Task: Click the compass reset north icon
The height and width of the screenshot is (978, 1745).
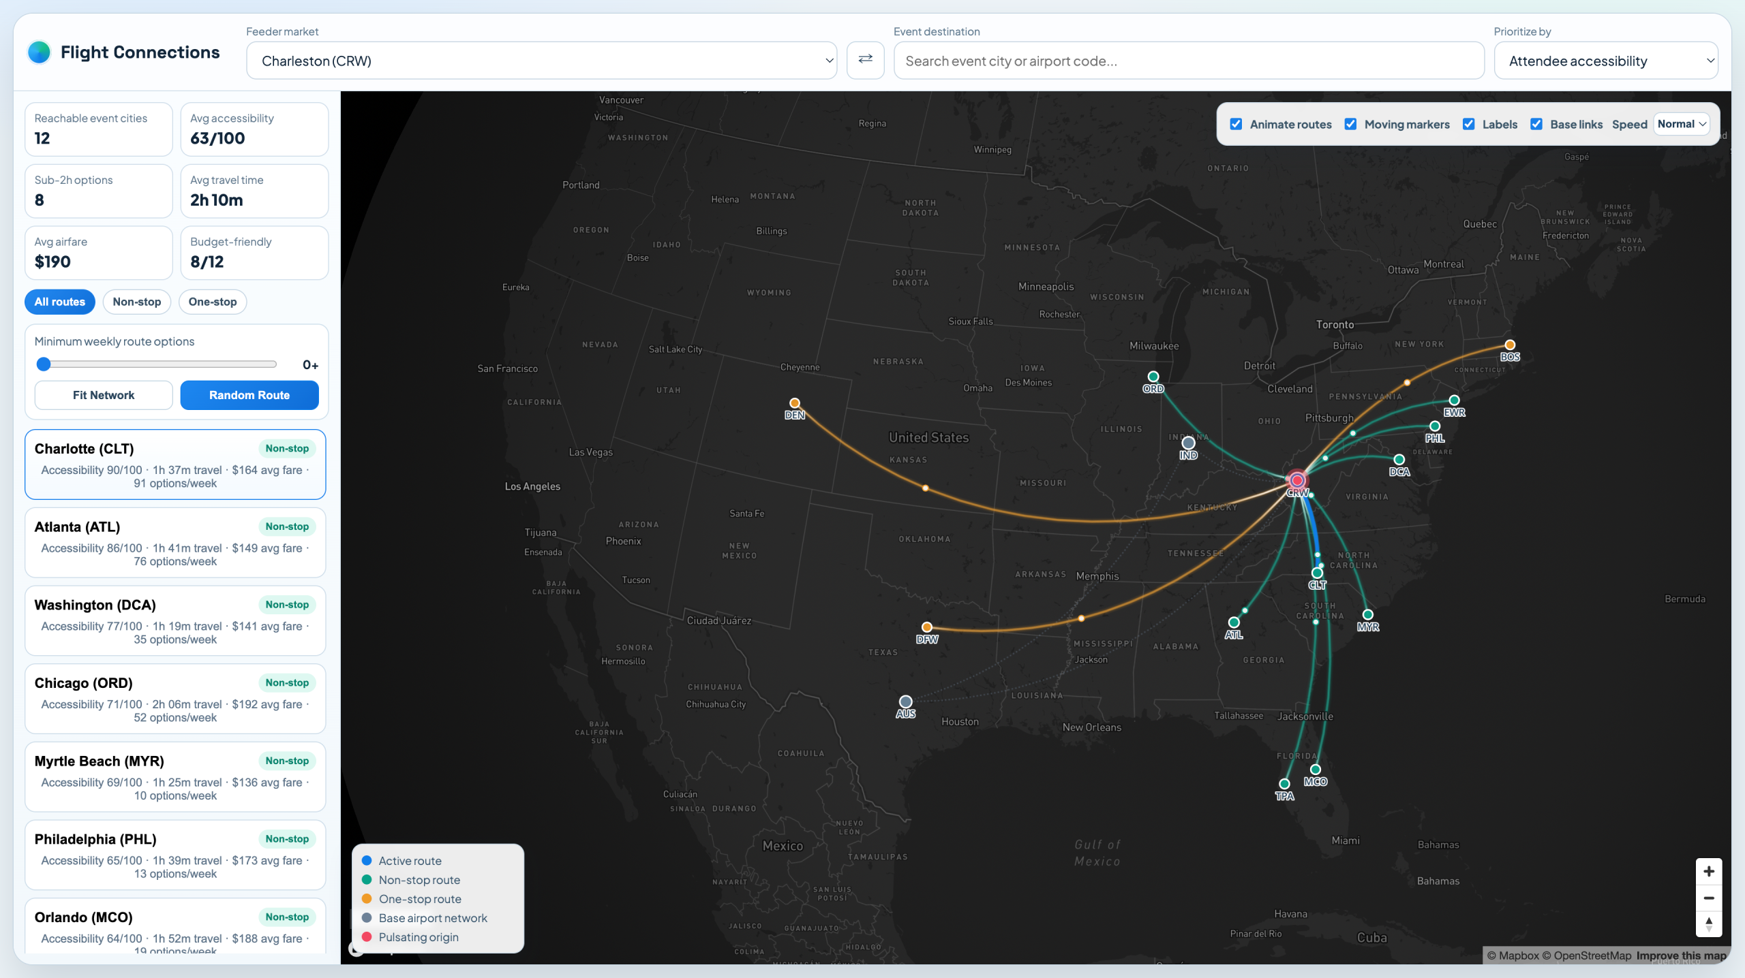Action: (x=1708, y=924)
